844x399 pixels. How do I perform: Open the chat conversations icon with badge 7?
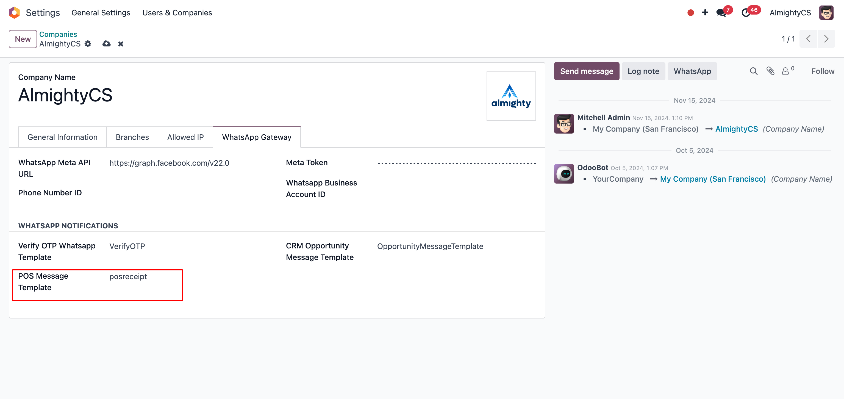[x=721, y=13]
